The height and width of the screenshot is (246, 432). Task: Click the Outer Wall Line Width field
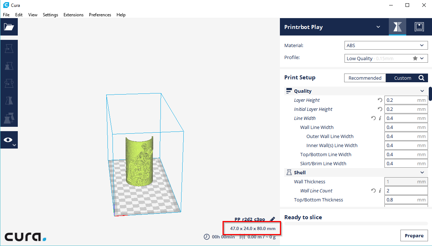tap(406, 136)
